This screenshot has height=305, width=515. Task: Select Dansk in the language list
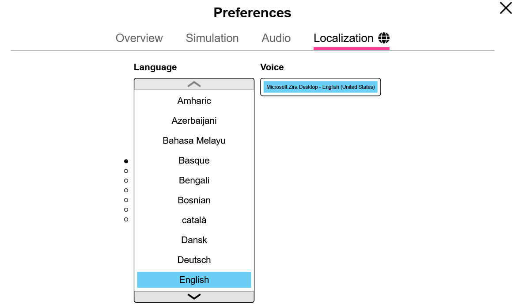coord(194,240)
